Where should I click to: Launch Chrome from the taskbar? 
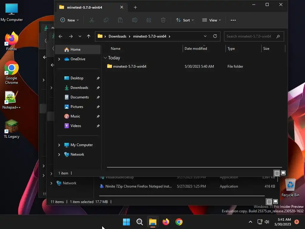point(179,222)
